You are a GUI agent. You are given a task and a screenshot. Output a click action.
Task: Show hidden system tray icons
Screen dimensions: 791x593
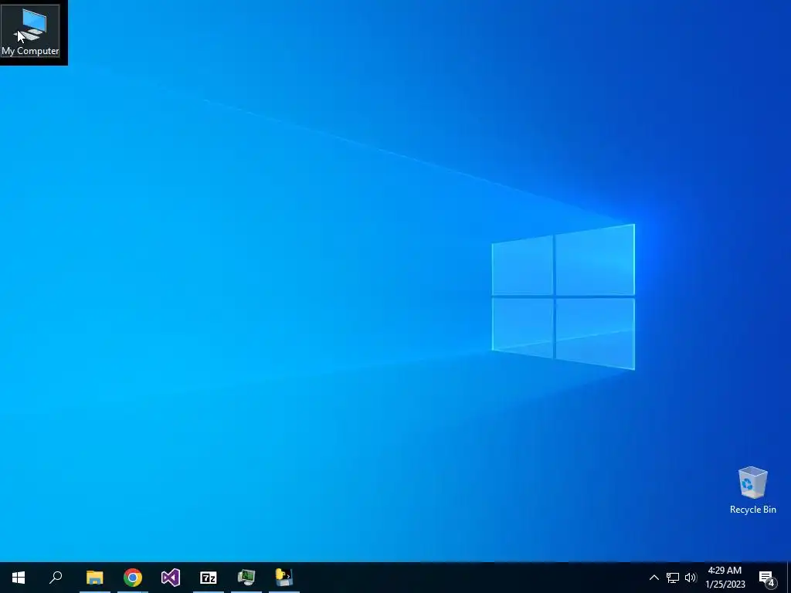pyautogui.click(x=654, y=578)
